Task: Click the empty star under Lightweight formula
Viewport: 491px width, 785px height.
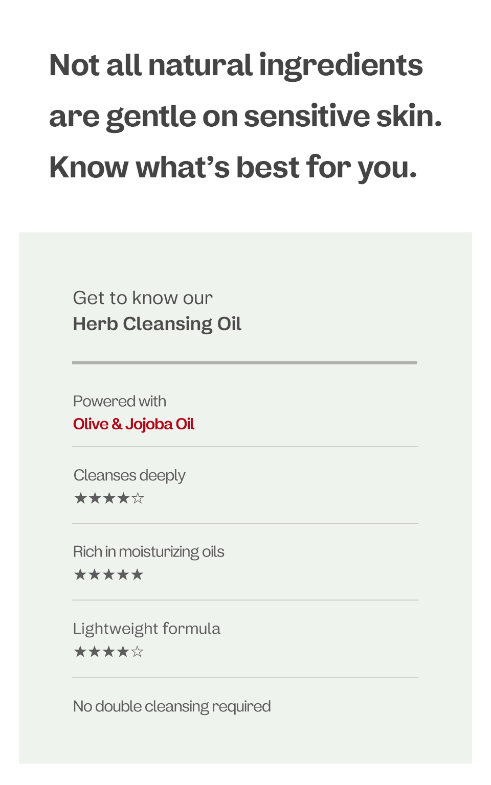Action: click(x=137, y=652)
